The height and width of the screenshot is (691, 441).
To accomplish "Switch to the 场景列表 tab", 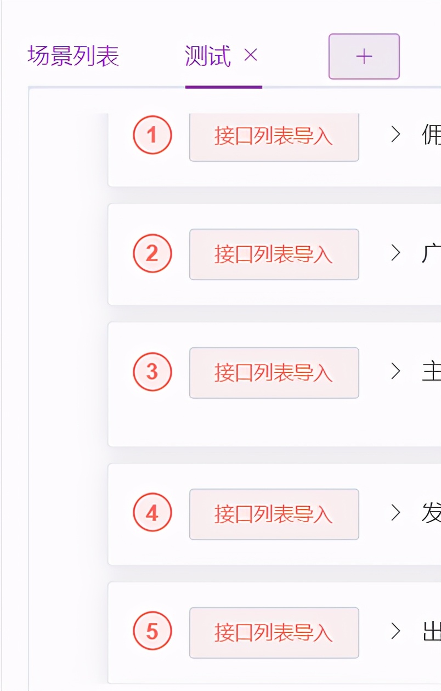I will [73, 55].
